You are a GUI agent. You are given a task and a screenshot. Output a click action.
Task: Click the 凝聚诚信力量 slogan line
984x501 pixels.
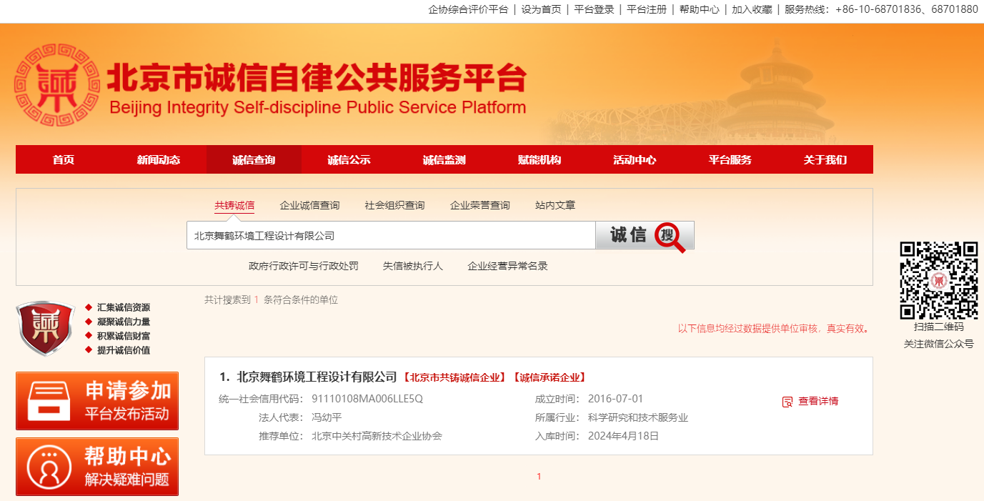coord(124,322)
